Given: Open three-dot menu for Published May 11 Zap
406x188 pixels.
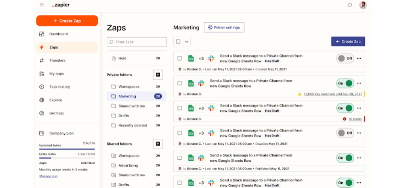Looking at the screenshot, I should tap(359, 158).
